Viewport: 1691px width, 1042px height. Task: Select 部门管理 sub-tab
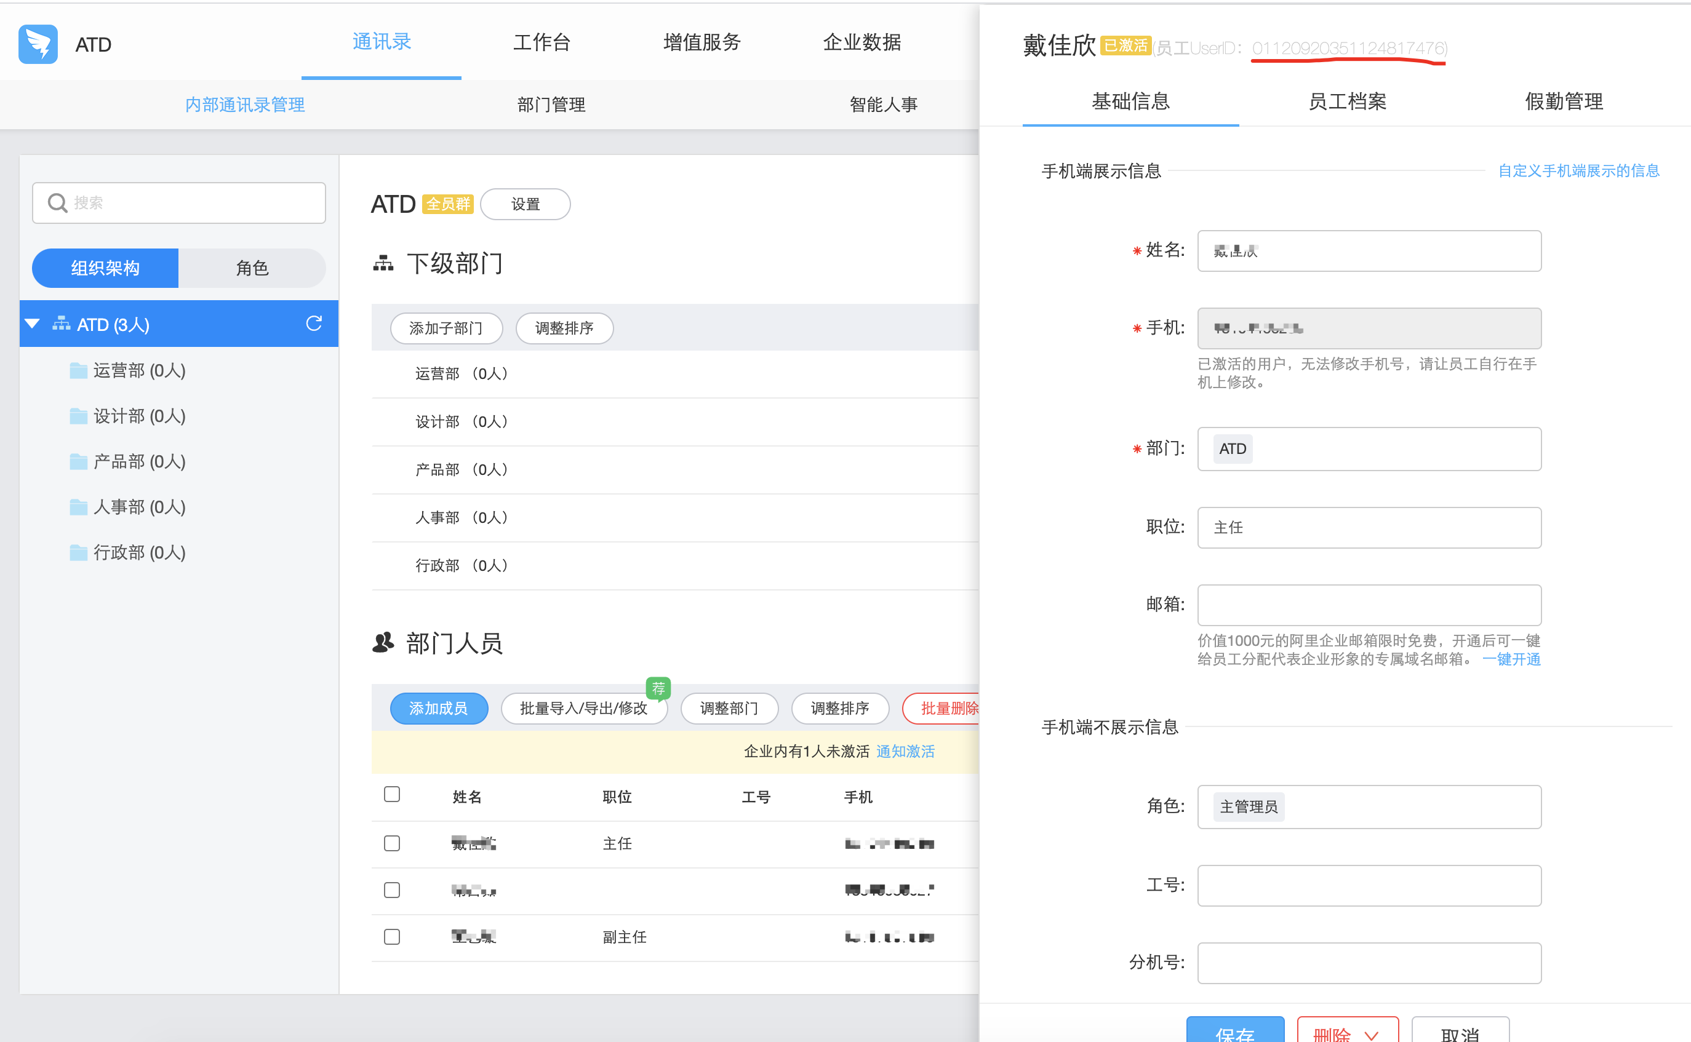(551, 105)
